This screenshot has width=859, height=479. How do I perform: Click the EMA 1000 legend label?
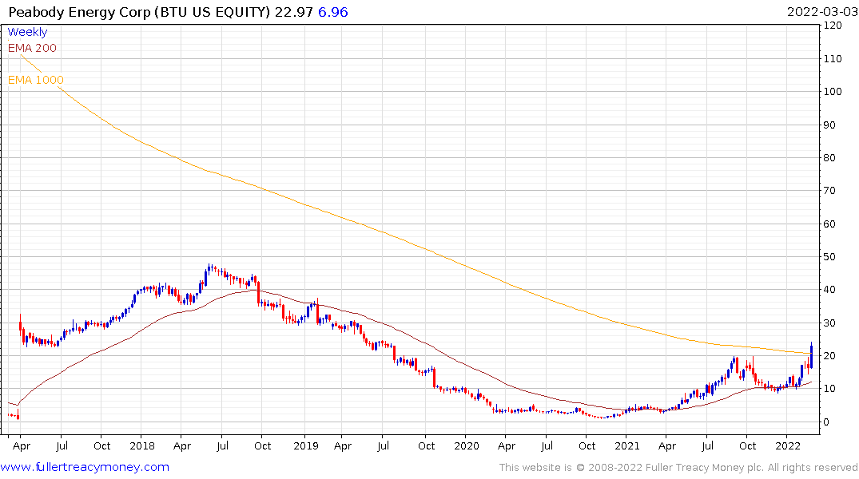coord(36,80)
